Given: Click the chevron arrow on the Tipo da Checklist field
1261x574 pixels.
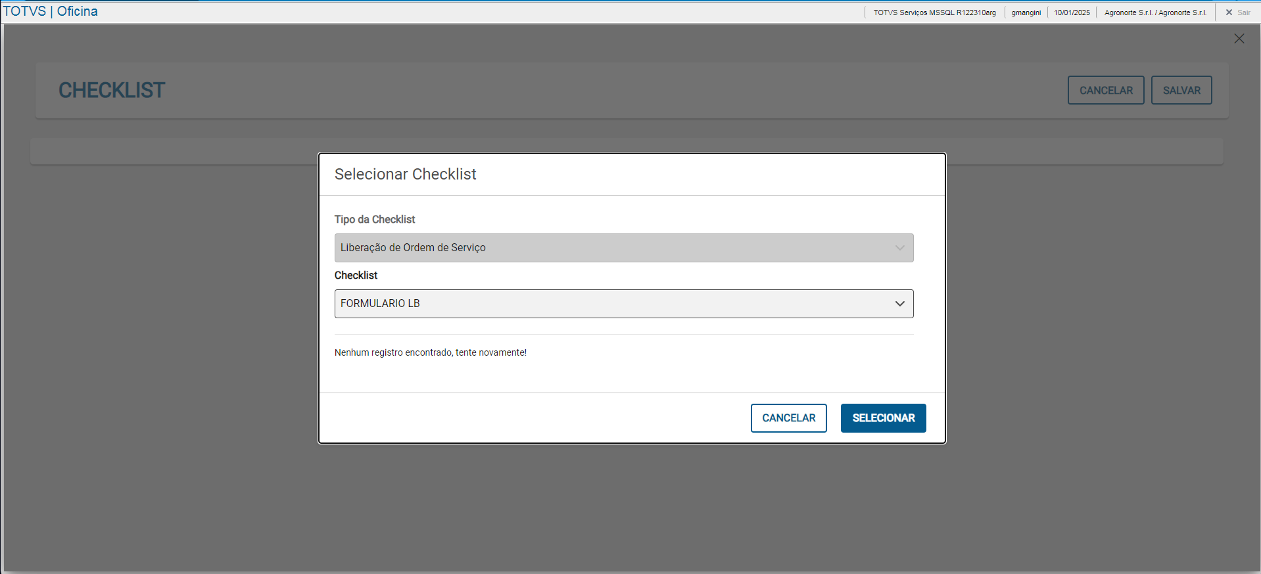Looking at the screenshot, I should pyautogui.click(x=899, y=248).
